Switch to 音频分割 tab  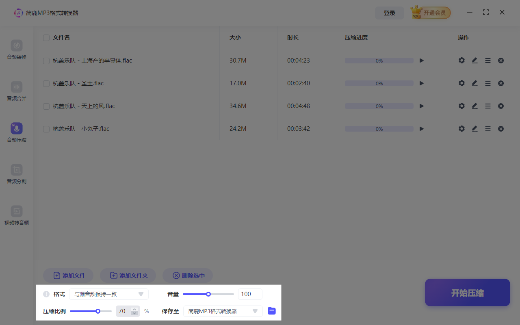(x=17, y=174)
